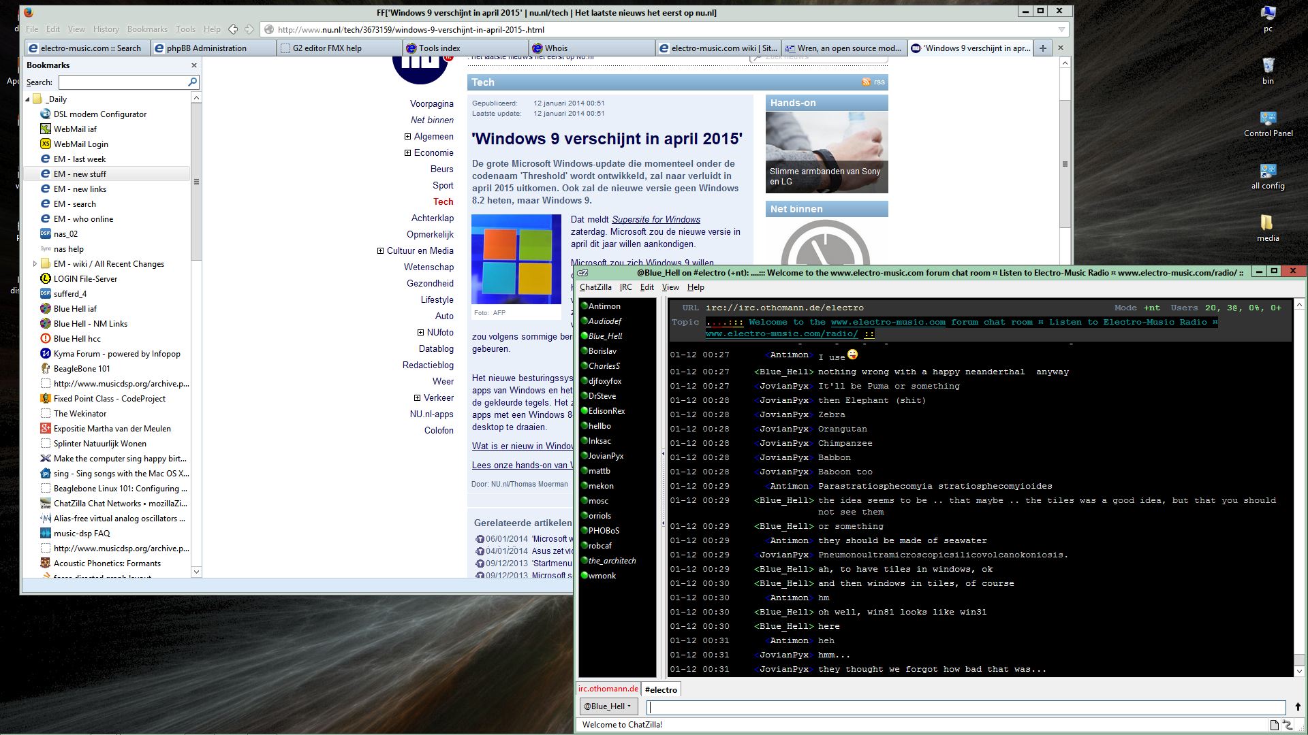Click the LOGIN File-Server bookmark icon
Screen dimensions: 1308x735
point(46,279)
